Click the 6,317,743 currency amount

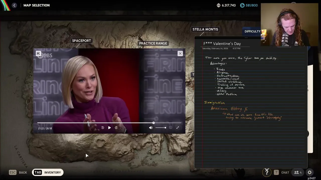228,5
